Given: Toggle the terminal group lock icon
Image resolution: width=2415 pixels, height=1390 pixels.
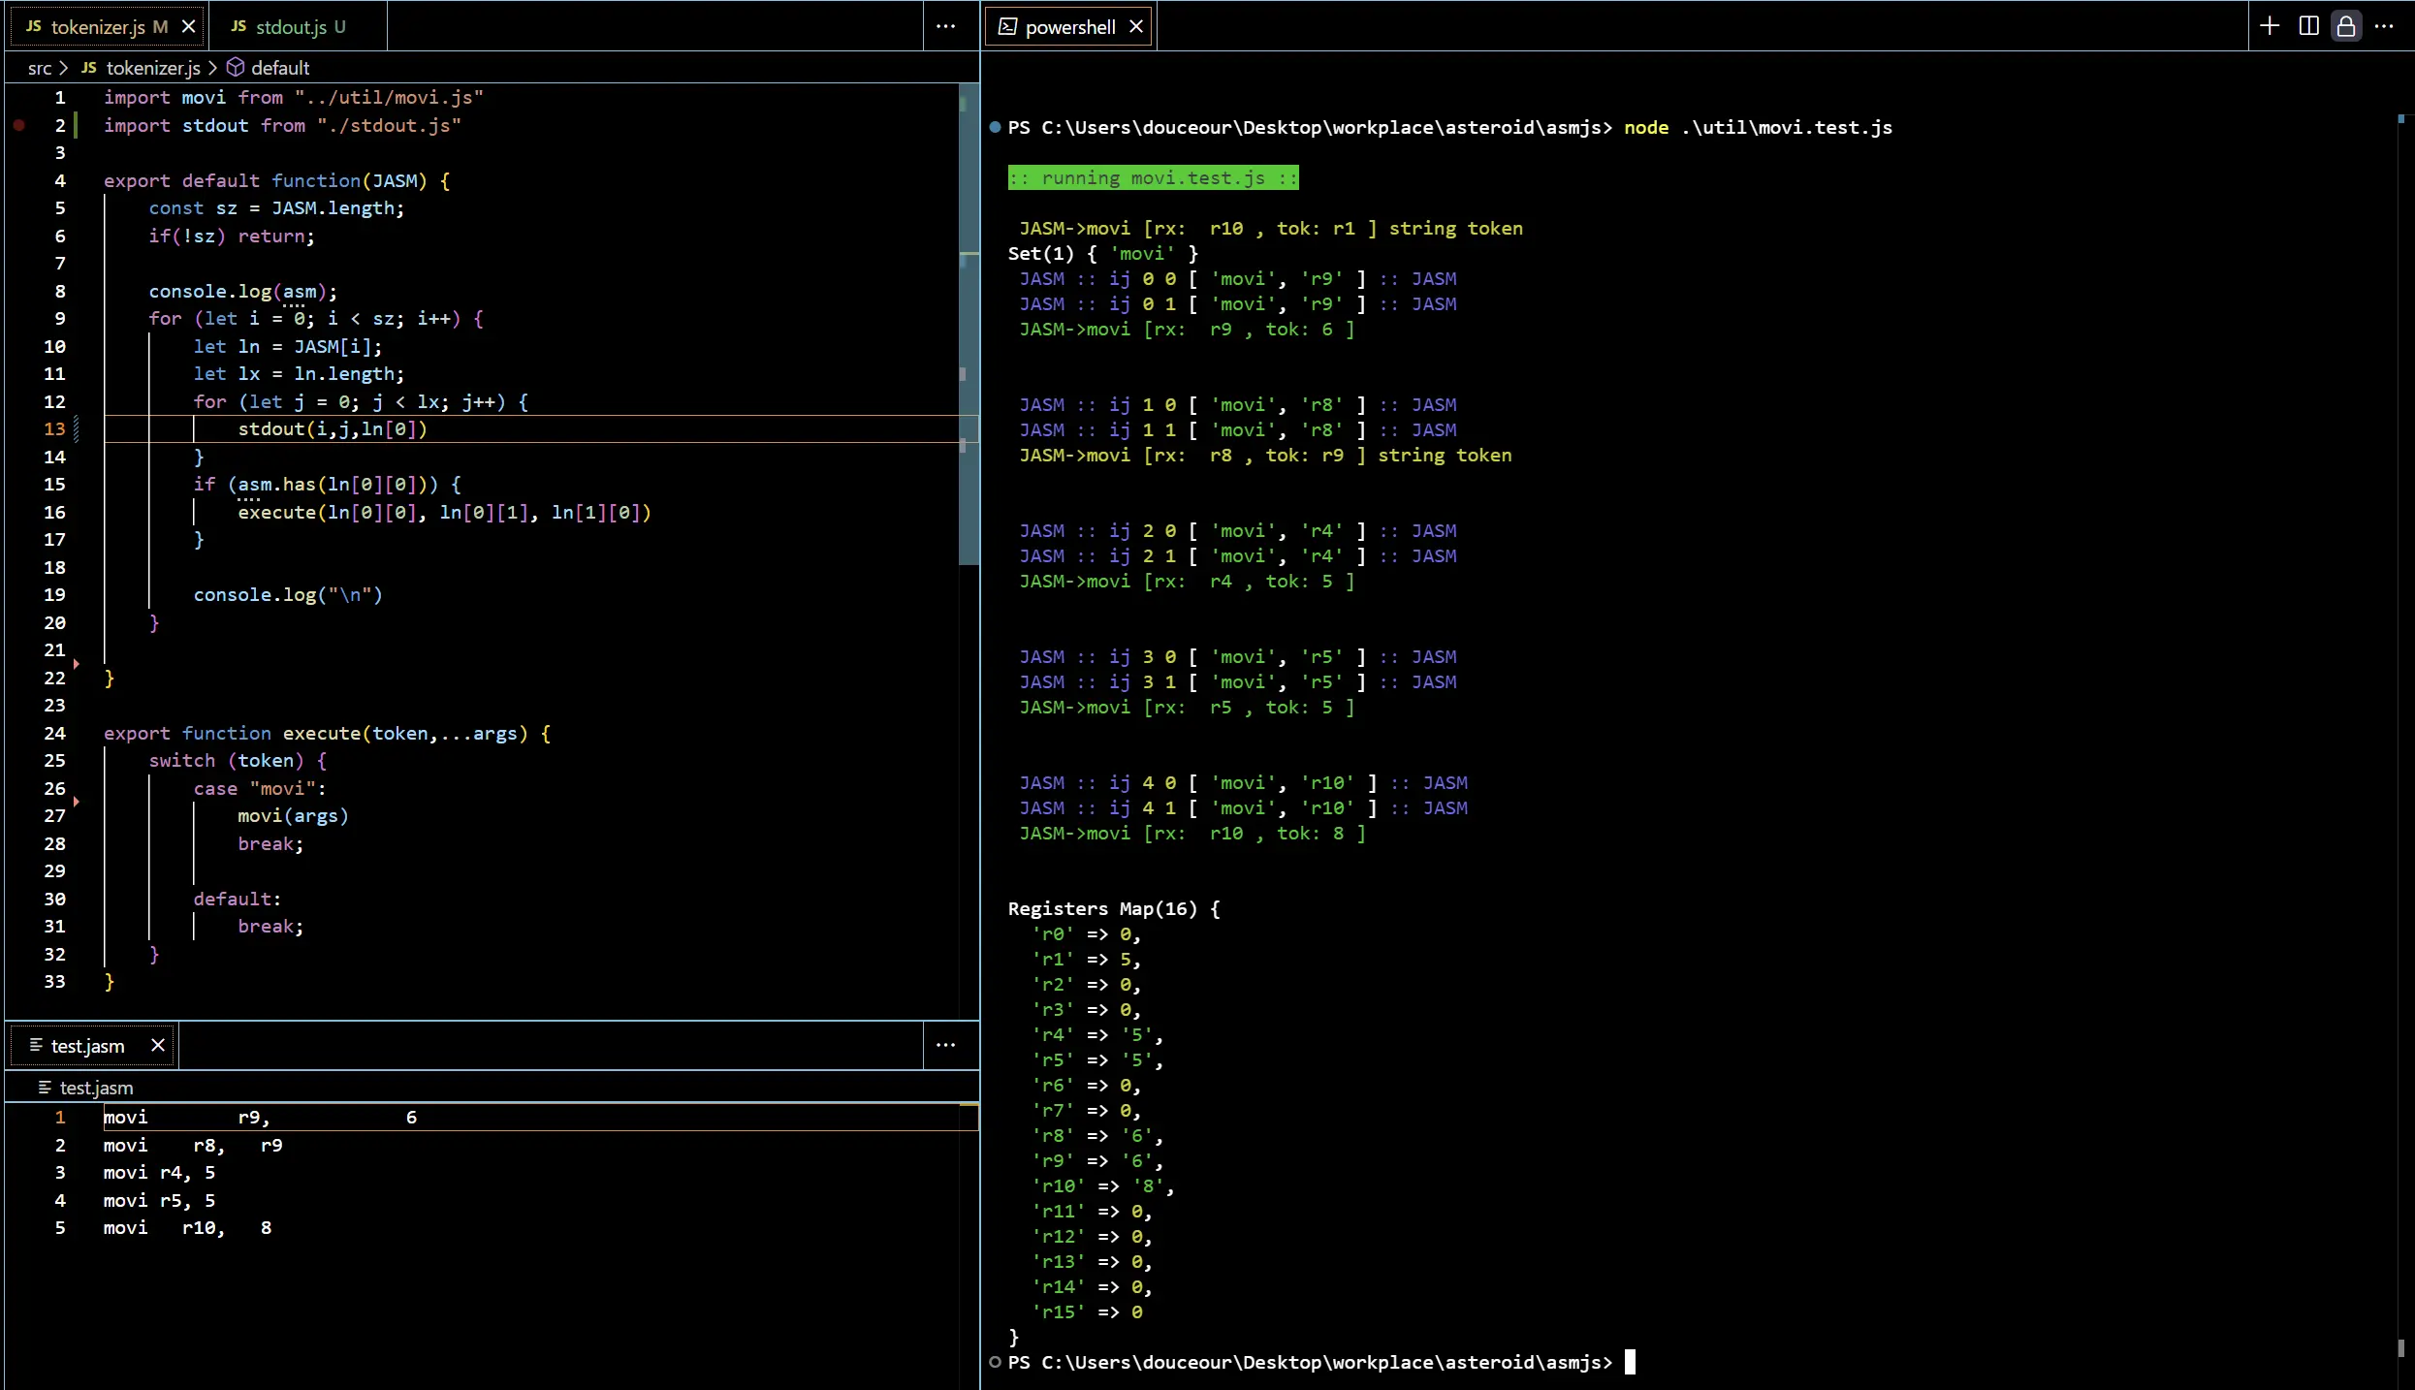Looking at the screenshot, I should click(2346, 26).
